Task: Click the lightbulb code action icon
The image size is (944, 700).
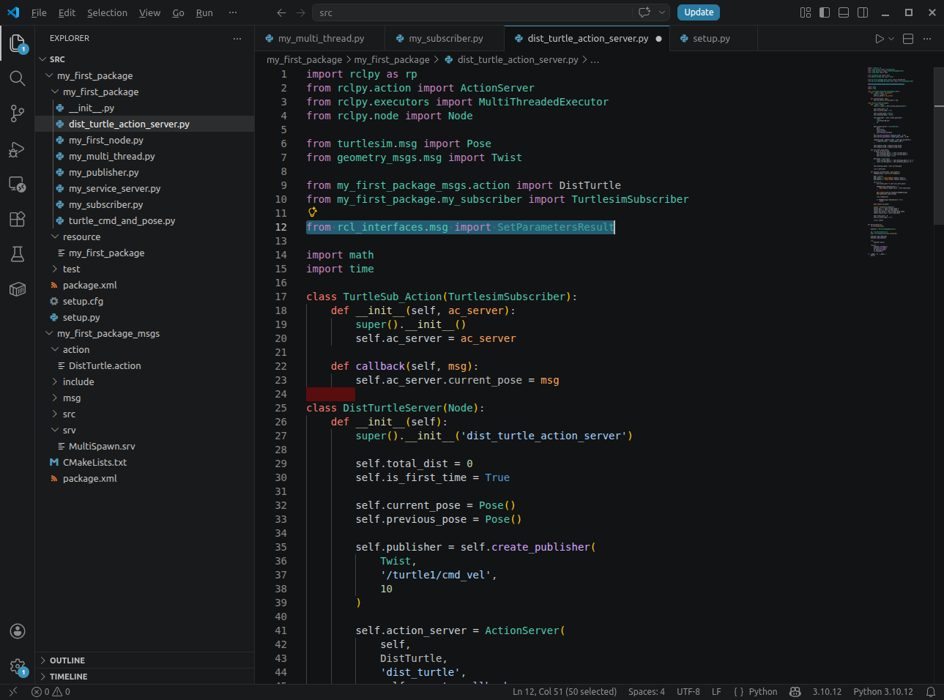Action: click(313, 212)
